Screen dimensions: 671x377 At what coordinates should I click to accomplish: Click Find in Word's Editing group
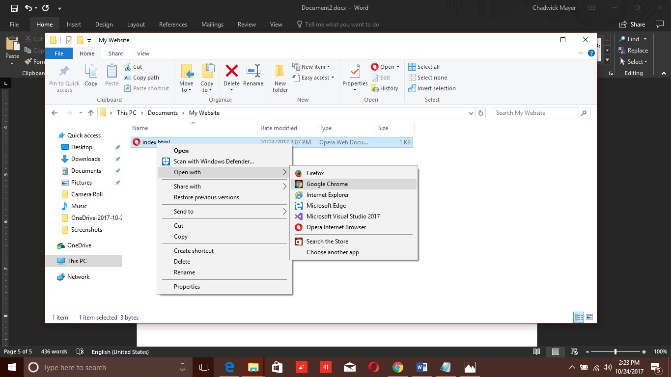(633, 39)
